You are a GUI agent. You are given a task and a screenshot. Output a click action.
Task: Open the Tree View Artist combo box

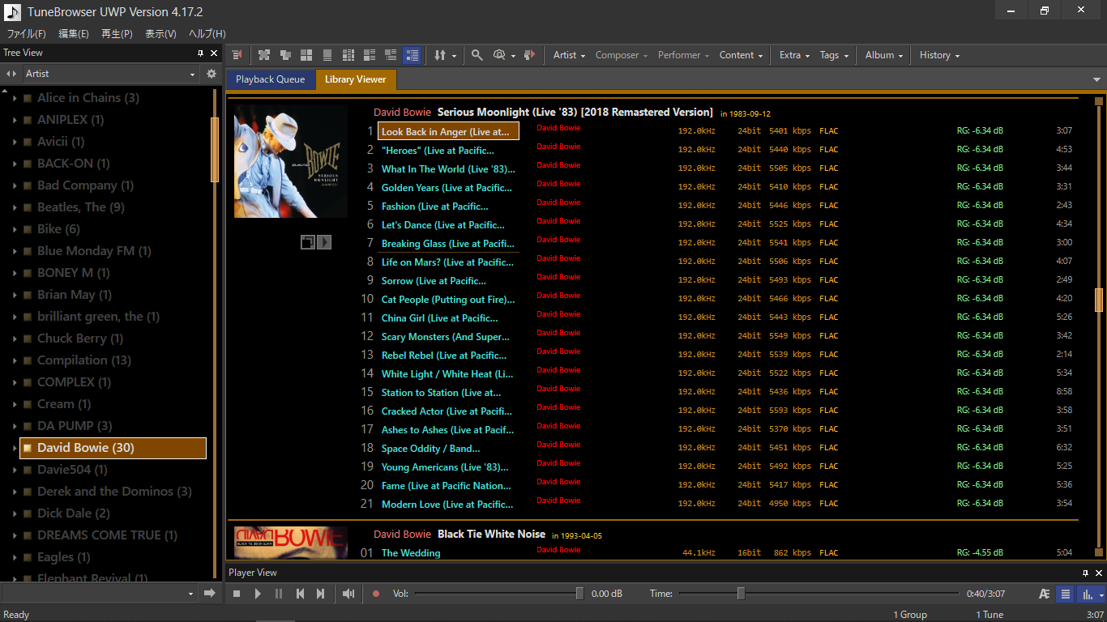point(110,74)
